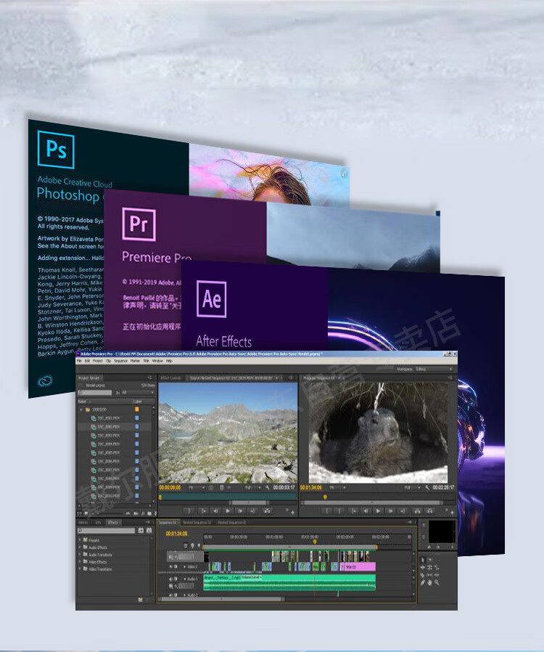
Task: Open Program monitor Full resolution dropdown
Action: [x=413, y=487]
